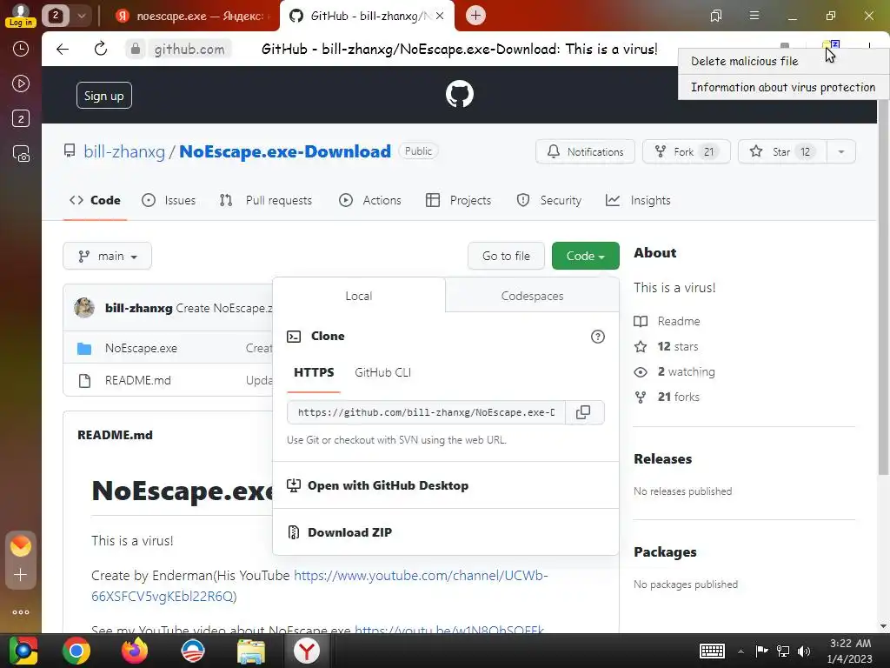Open sidebar three-dots more options
This screenshot has height=668, width=890.
pos(21,612)
